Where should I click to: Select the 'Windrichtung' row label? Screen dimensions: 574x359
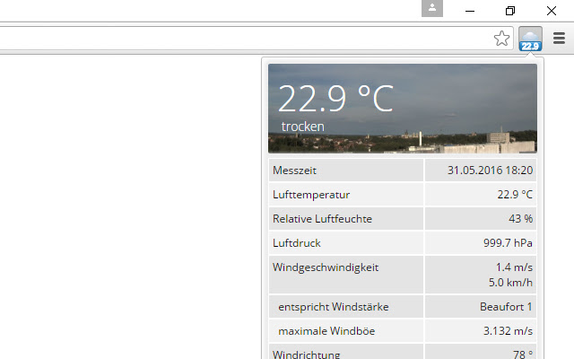click(x=307, y=355)
